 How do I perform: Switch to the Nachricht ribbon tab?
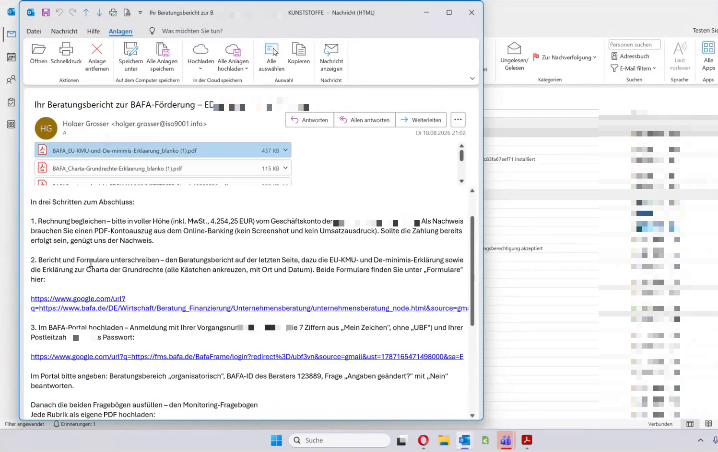point(64,31)
